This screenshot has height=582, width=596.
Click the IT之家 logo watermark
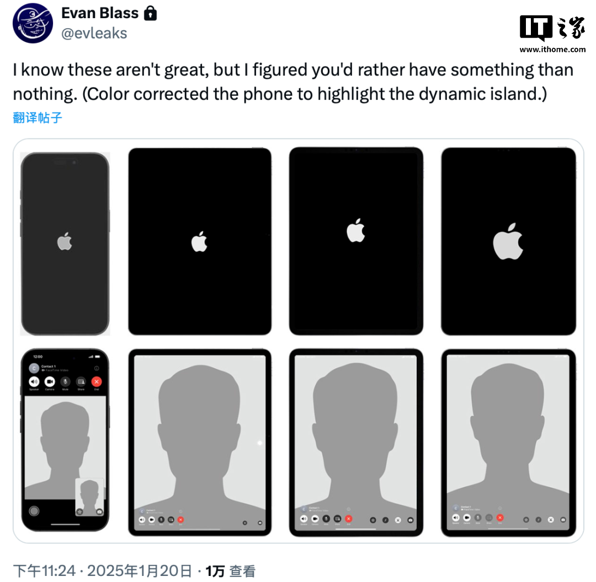point(552,34)
